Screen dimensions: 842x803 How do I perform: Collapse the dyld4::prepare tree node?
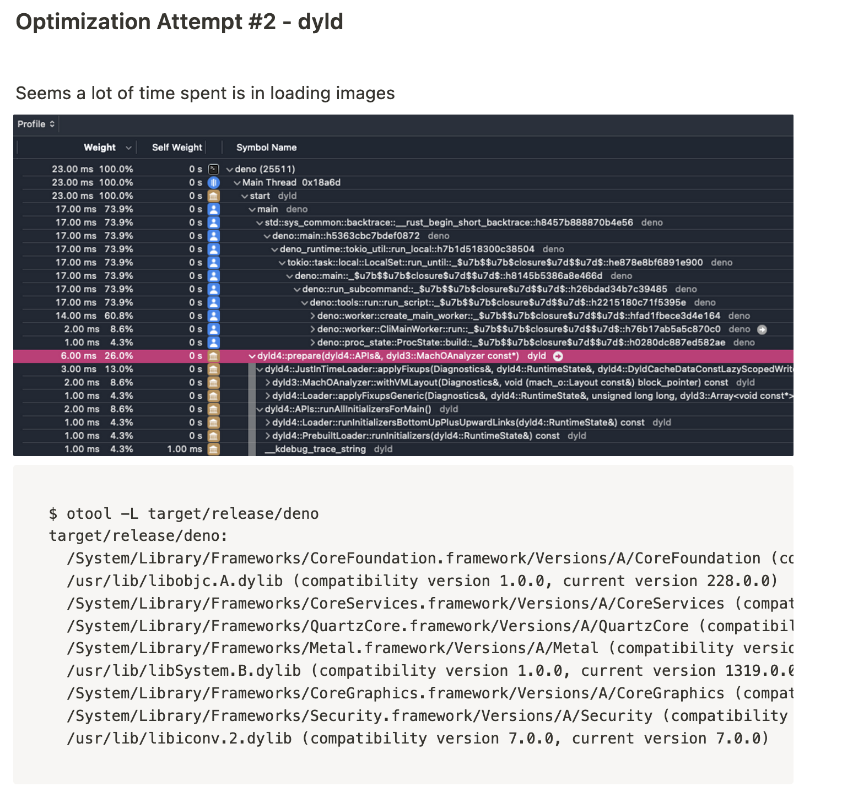coord(252,356)
